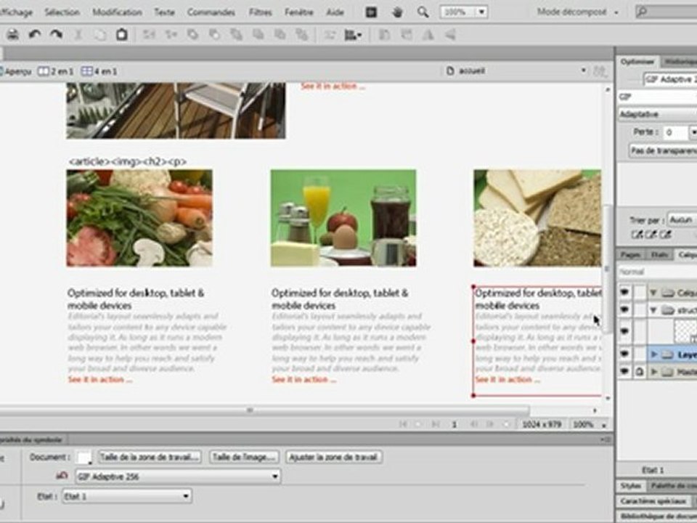Toggle visibility eye of the thumbnail object row

point(624,331)
